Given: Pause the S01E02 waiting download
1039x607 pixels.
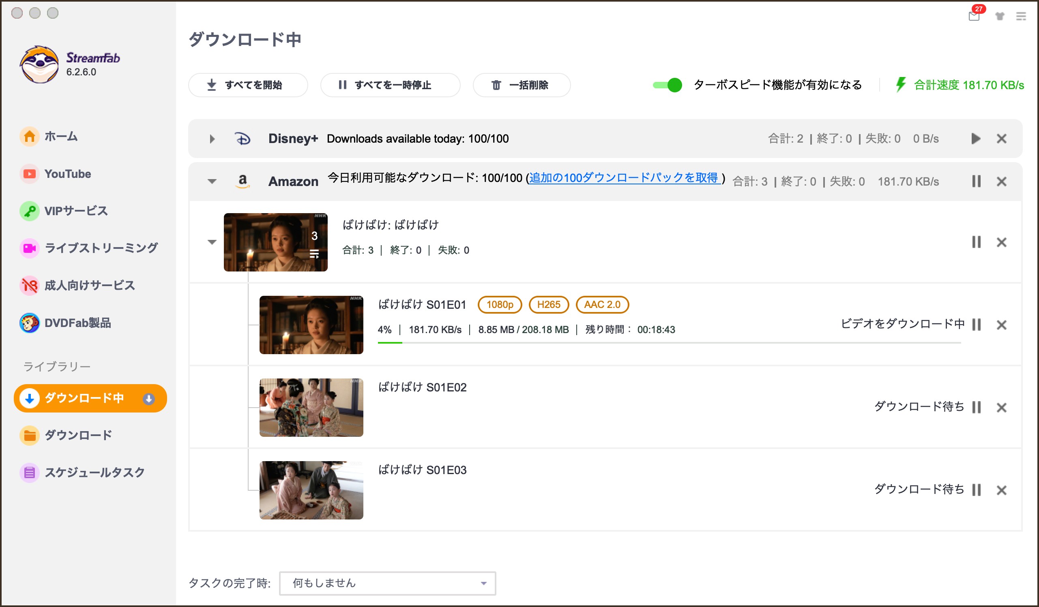Looking at the screenshot, I should [976, 407].
